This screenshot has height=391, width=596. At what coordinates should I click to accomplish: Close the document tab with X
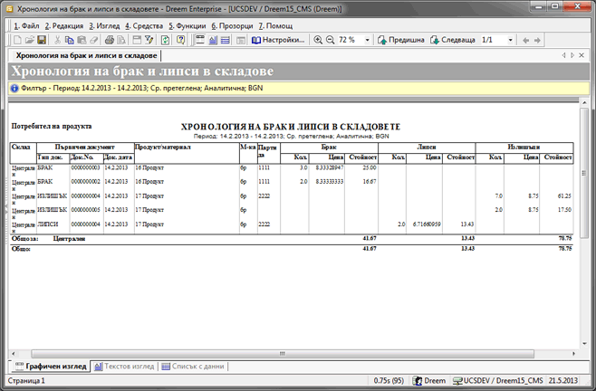pyautogui.click(x=582, y=55)
